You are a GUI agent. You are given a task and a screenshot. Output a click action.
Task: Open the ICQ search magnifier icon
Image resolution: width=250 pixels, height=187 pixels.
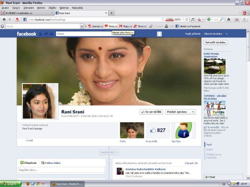[x=221, y=19]
